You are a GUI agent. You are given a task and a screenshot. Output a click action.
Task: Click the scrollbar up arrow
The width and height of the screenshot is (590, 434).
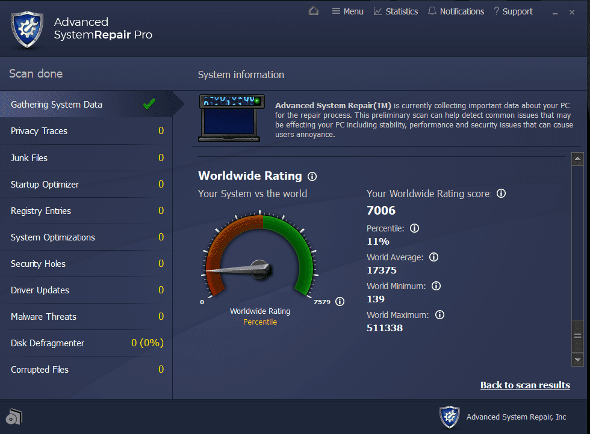[x=577, y=159]
